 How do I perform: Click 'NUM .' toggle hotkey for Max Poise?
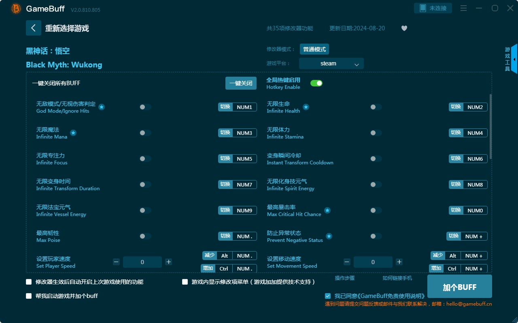244,236
